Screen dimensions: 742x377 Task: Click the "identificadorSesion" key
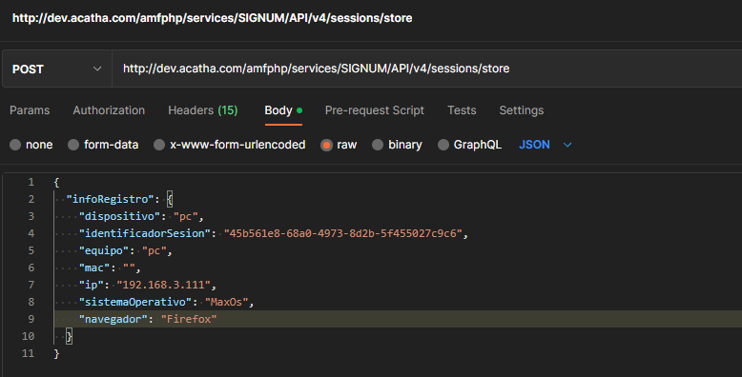[x=145, y=233]
